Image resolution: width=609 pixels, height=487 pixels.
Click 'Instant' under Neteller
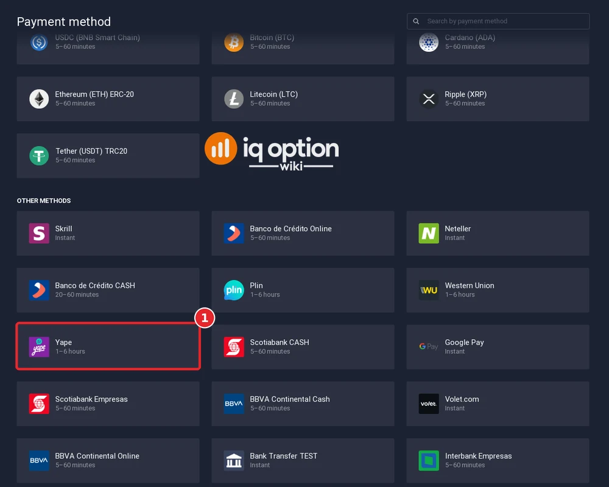point(454,238)
